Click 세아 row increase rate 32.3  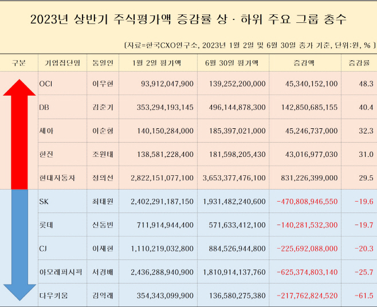click(x=359, y=131)
